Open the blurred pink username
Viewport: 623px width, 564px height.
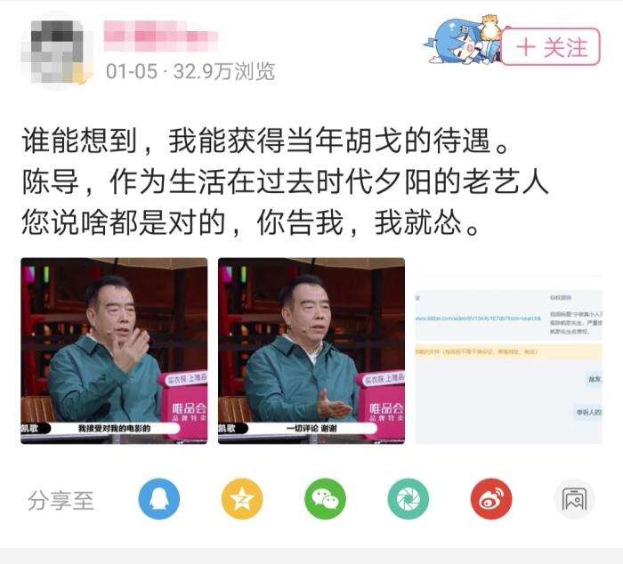[160, 36]
